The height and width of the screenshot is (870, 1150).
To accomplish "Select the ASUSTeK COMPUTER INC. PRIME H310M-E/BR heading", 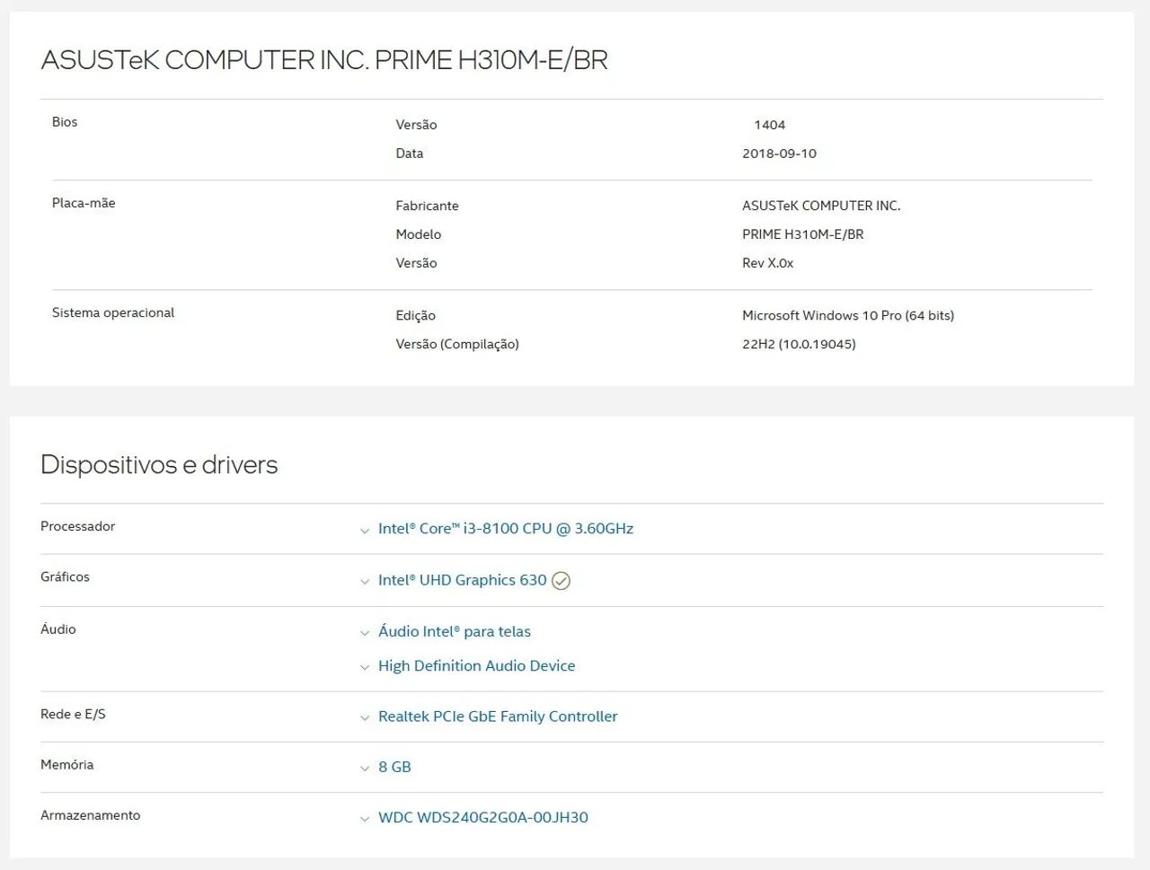I will tap(324, 60).
